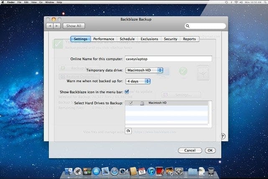Launch iTunes from the dock
The height and width of the screenshot is (179, 268).
pos(151,171)
